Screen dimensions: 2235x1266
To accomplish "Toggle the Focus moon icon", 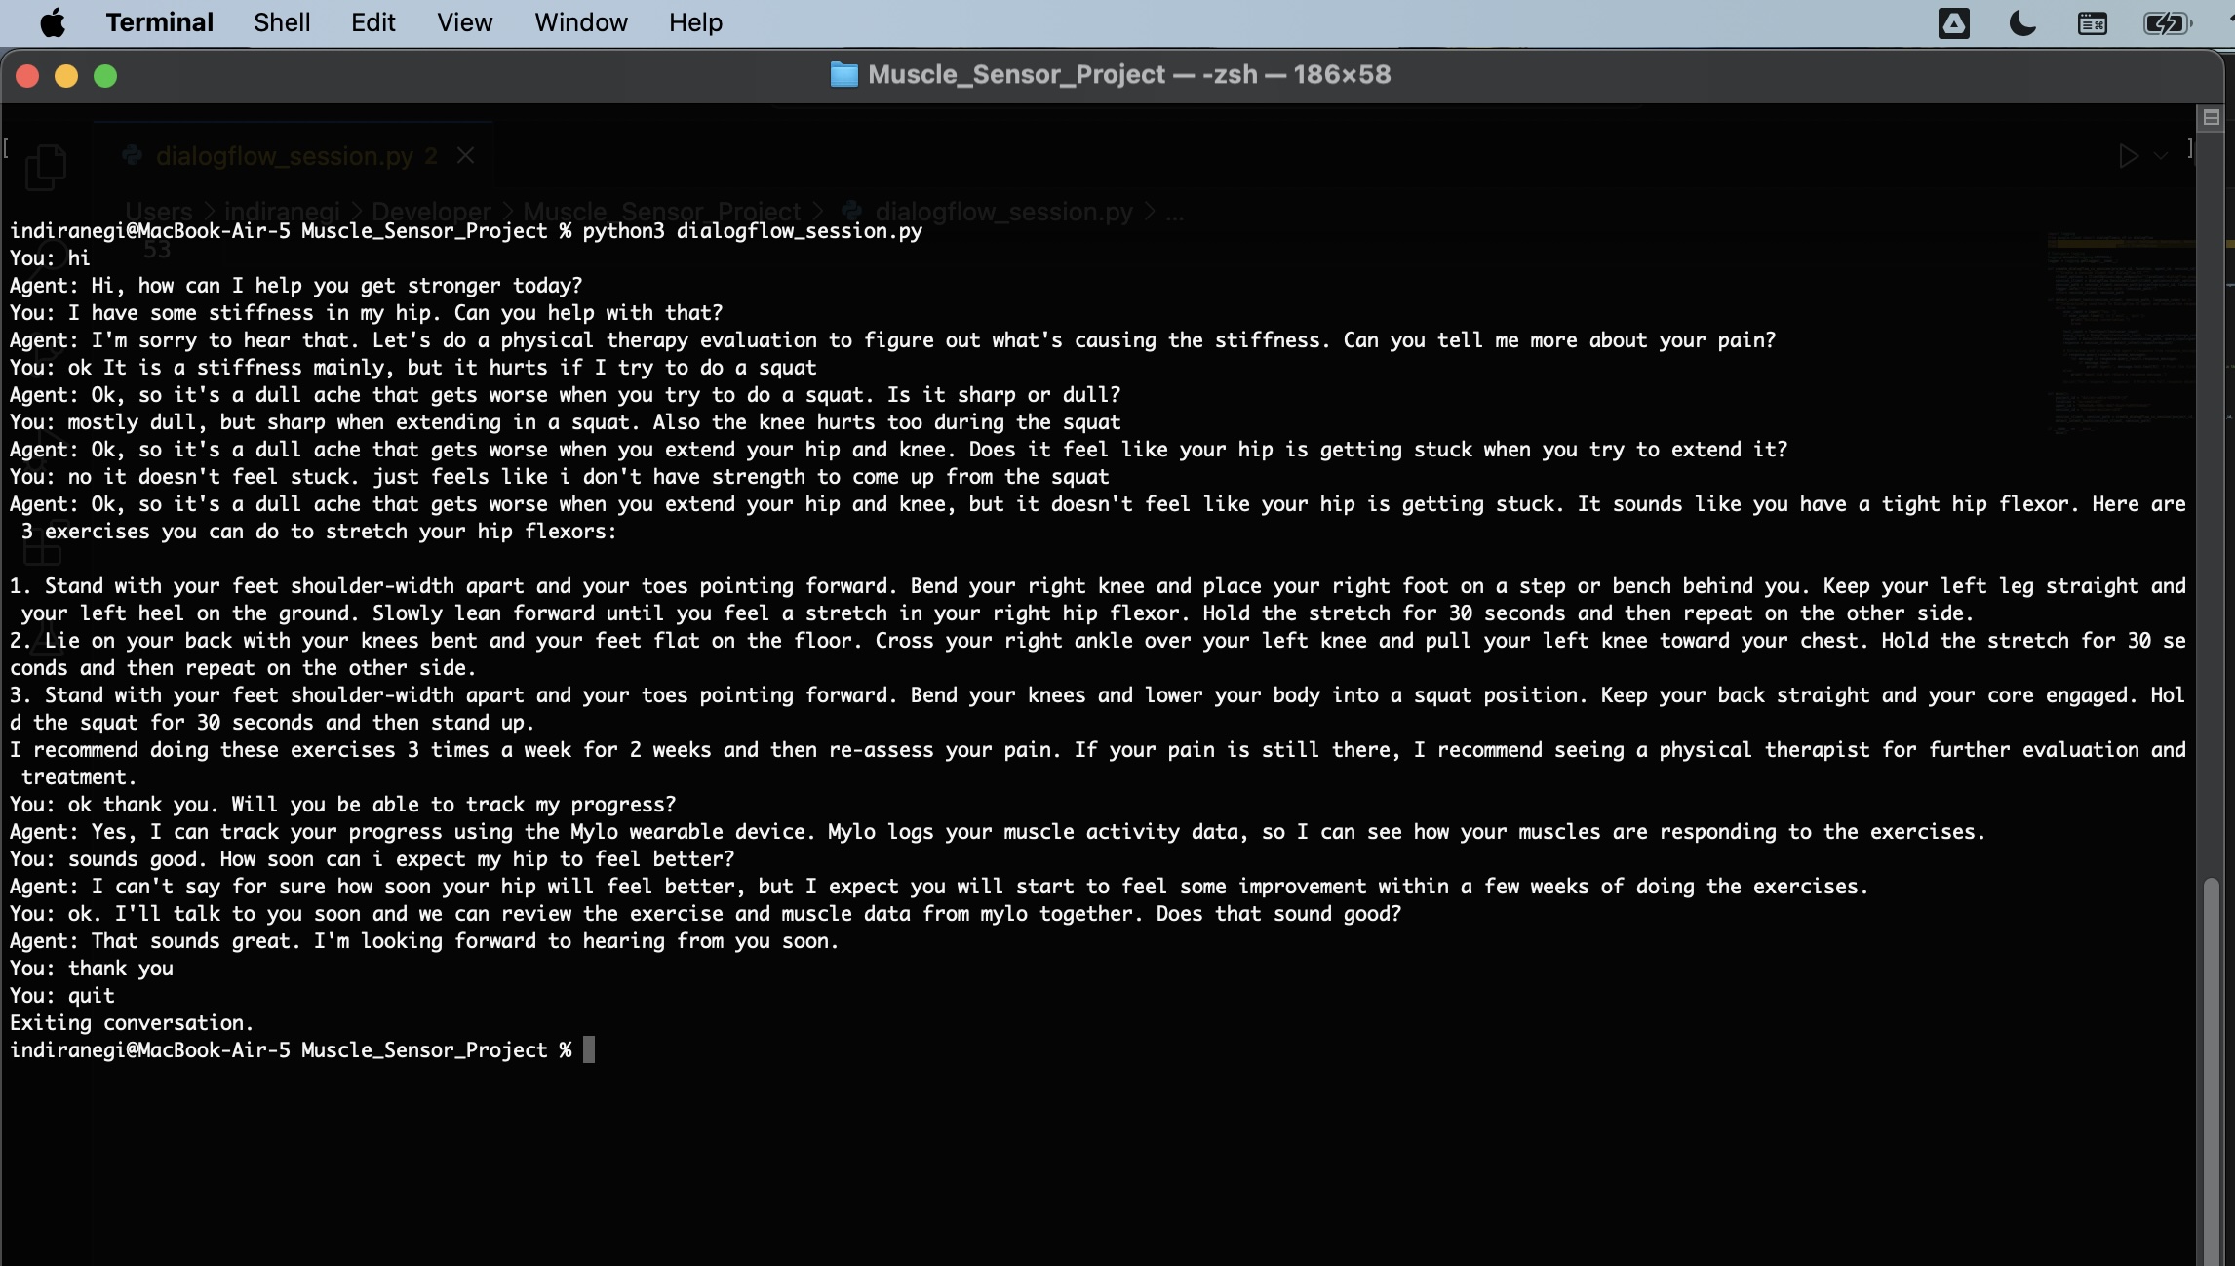I will [x=2022, y=23].
